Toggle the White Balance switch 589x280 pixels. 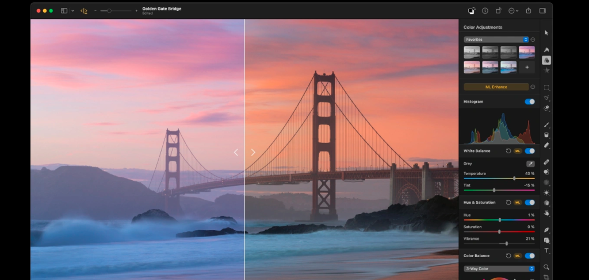(530, 151)
